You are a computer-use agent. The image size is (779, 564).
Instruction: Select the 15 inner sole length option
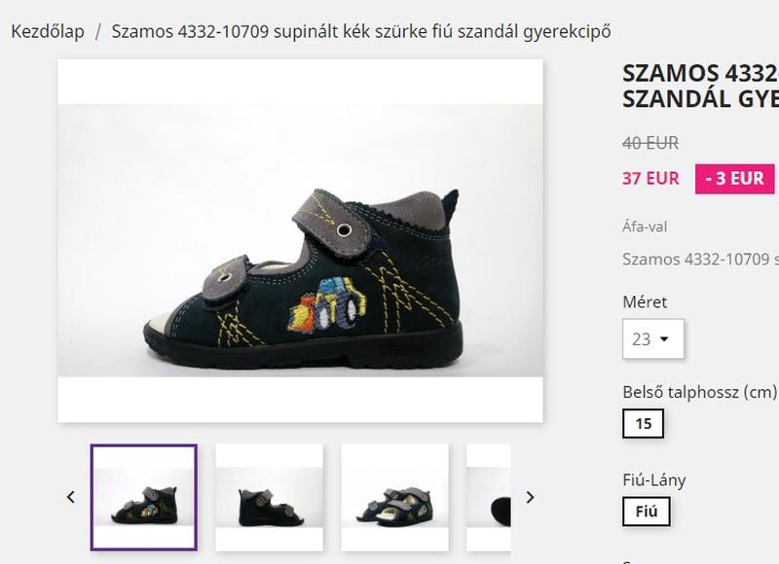click(x=643, y=424)
